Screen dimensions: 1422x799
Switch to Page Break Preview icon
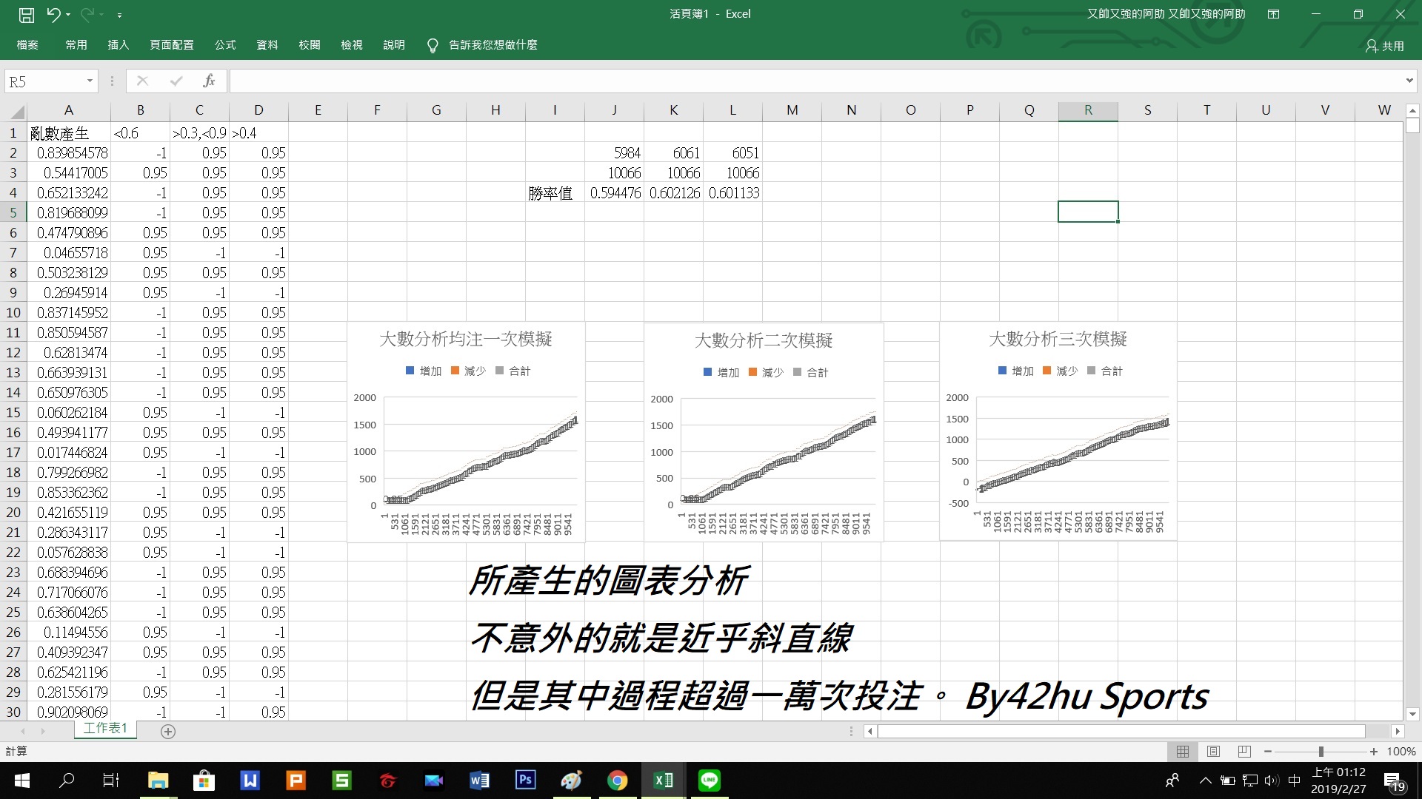1244,752
